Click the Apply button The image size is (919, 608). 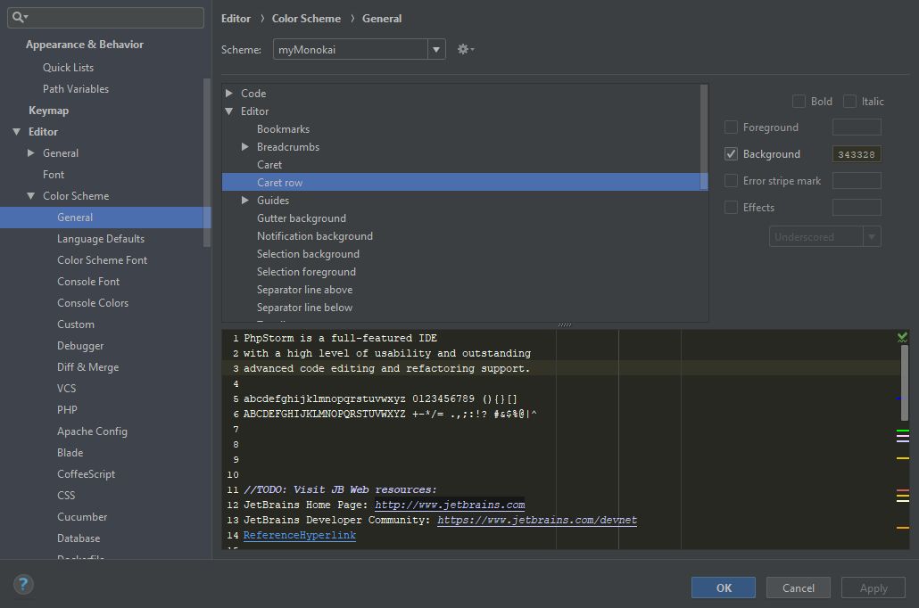(873, 587)
